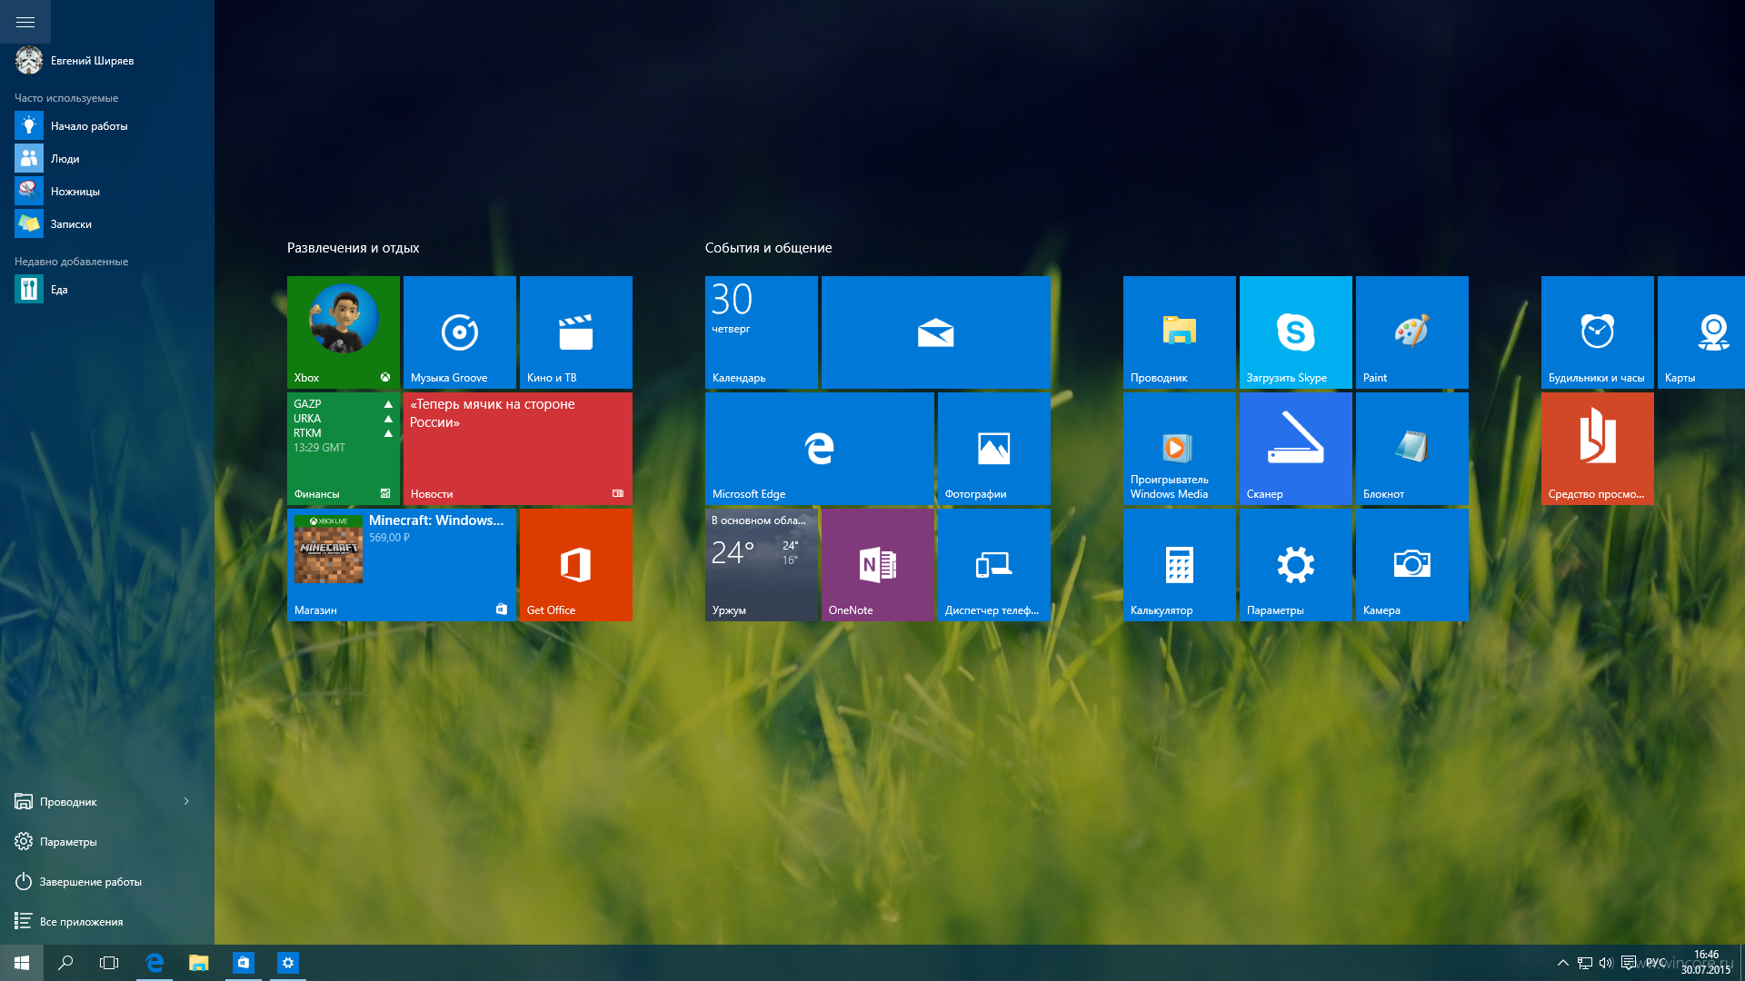
Task: Open the Финансы stocks tile
Action: tap(344, 449)
